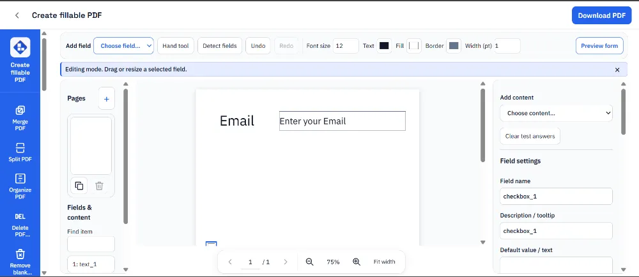The width and height of the screenshot is (639, 277).
Task: Open the Split PDF tool
Action: point(20,152)
